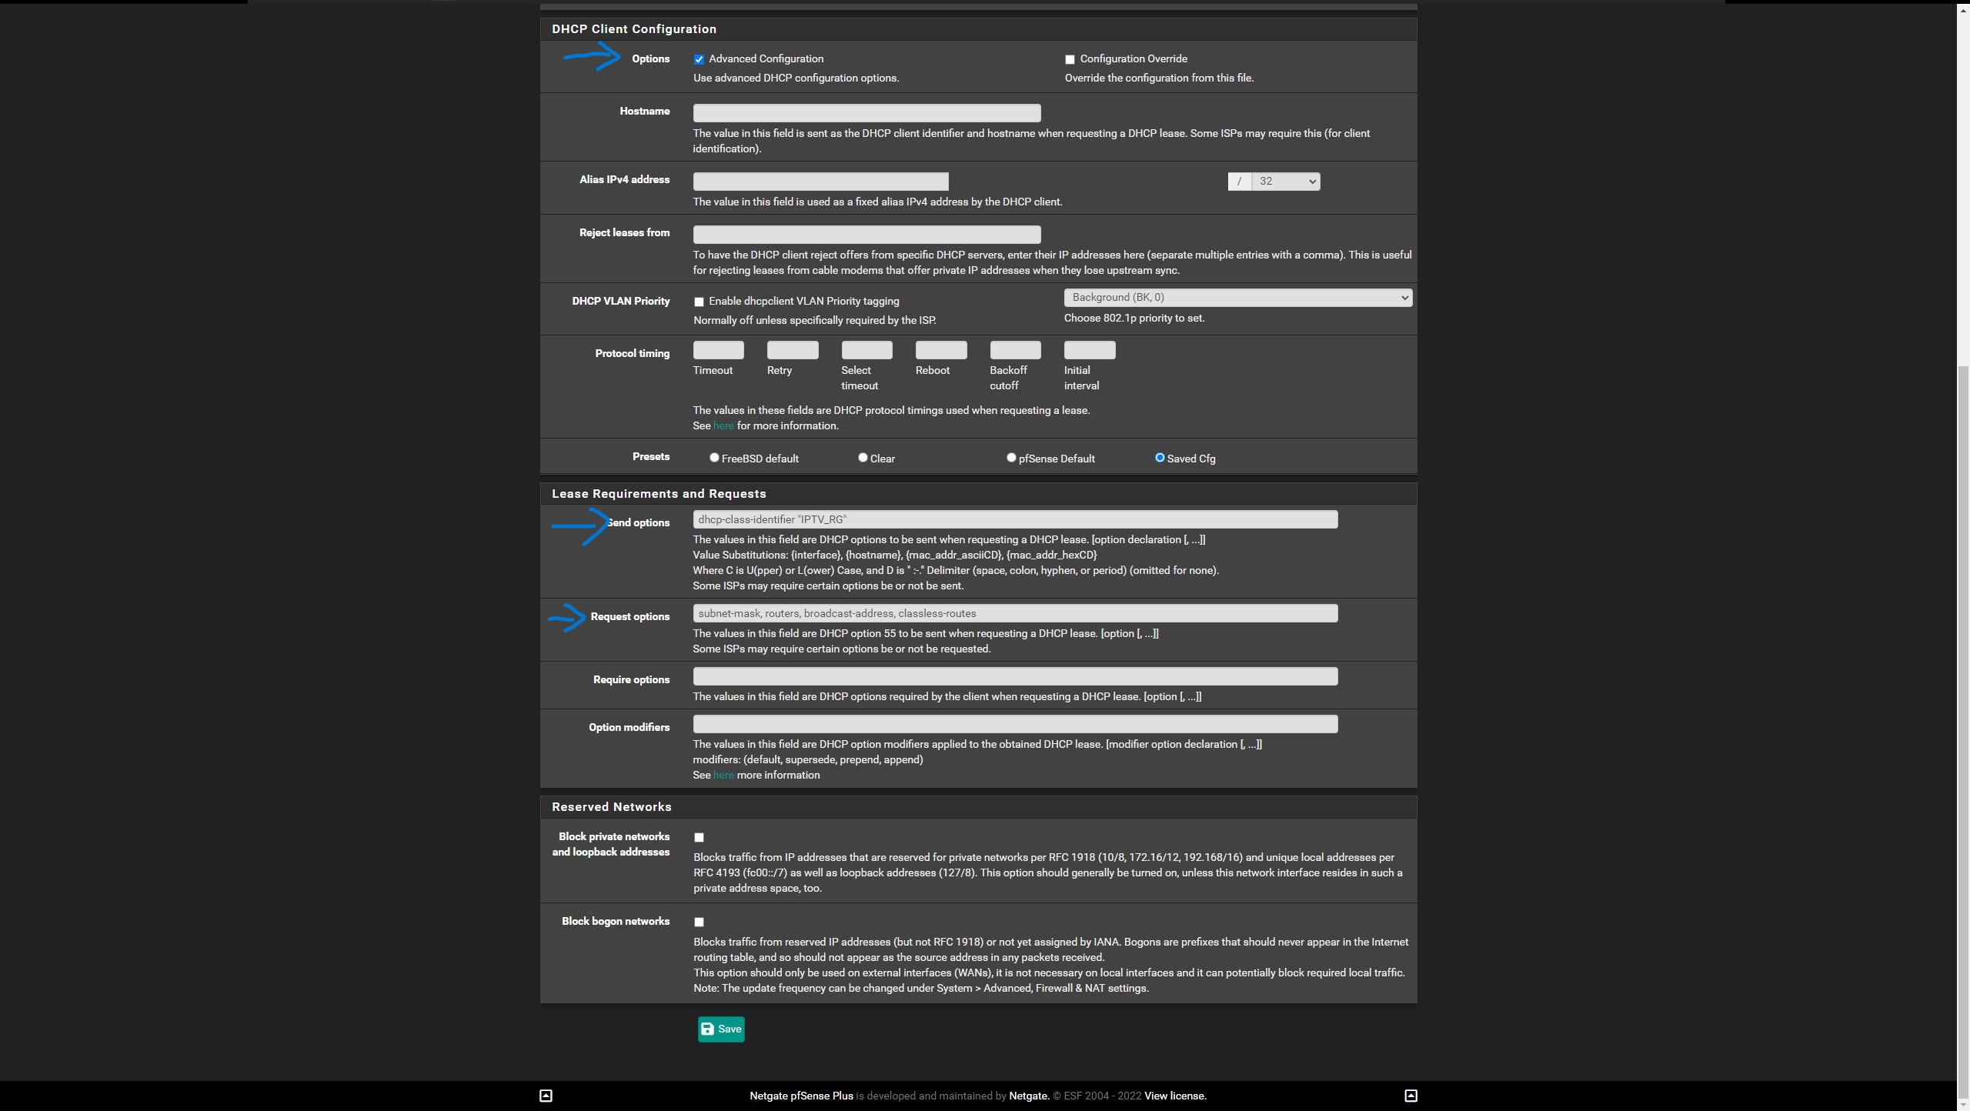Open the View license link

pos(1175,1096)
